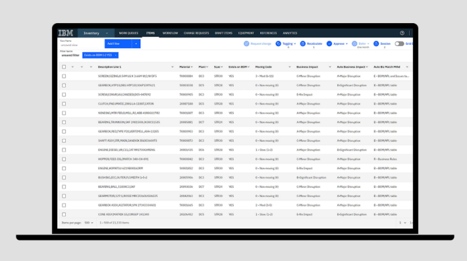Check the GEARBOX,HTP10 row checkbox

64,85
